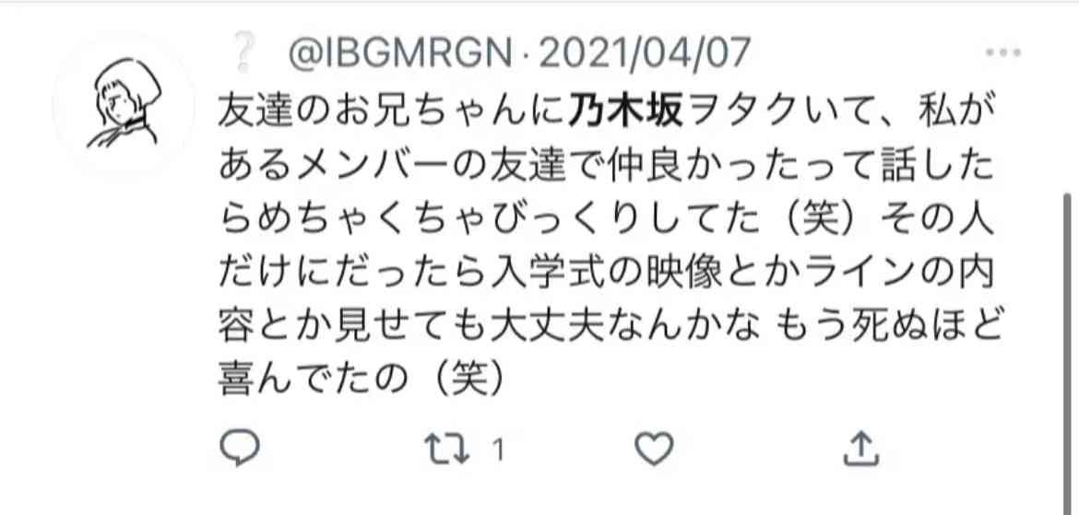Click the tweet text line starting 友達のお兄ちゃん
Viewport: 1079px width, 515px height.
click(x=610, y=112)
